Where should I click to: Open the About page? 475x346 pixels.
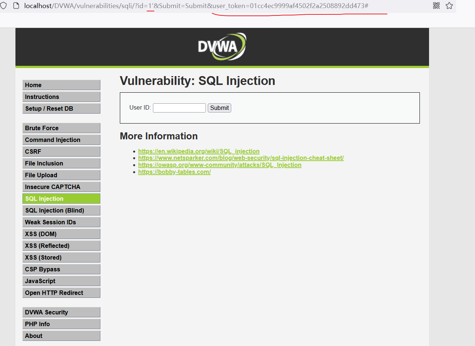pos(61,336)
